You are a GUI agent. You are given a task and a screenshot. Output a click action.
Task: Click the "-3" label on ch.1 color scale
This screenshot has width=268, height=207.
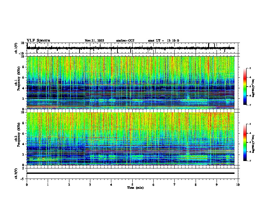[250, 68]
